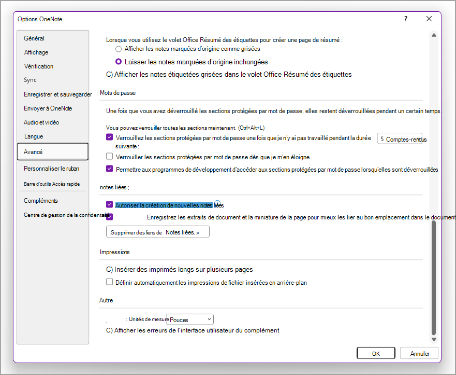The image size is (456, 375).
Task: Select 'Afficher les notes marquées d'origine comme grisées' radio
Action: (119, 49)
